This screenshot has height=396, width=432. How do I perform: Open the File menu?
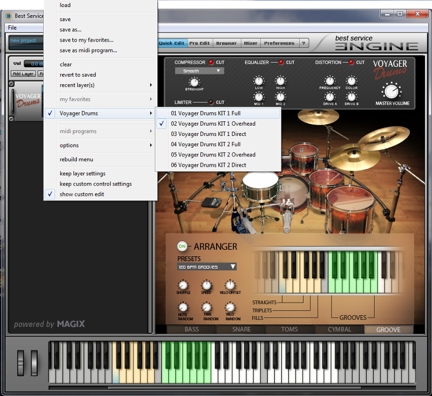(x=12, y=28)
